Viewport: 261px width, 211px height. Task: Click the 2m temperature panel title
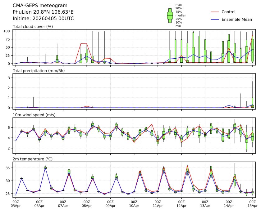33,159
